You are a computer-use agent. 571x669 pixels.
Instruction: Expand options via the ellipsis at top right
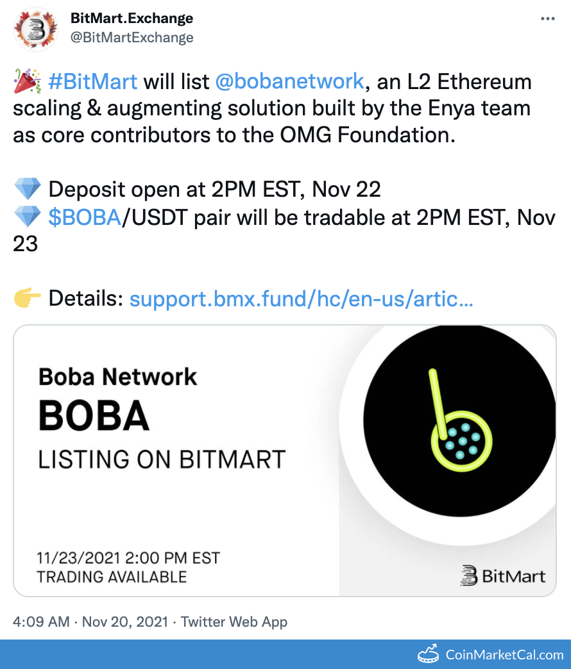pyautogui.click(x=549, y=18)
